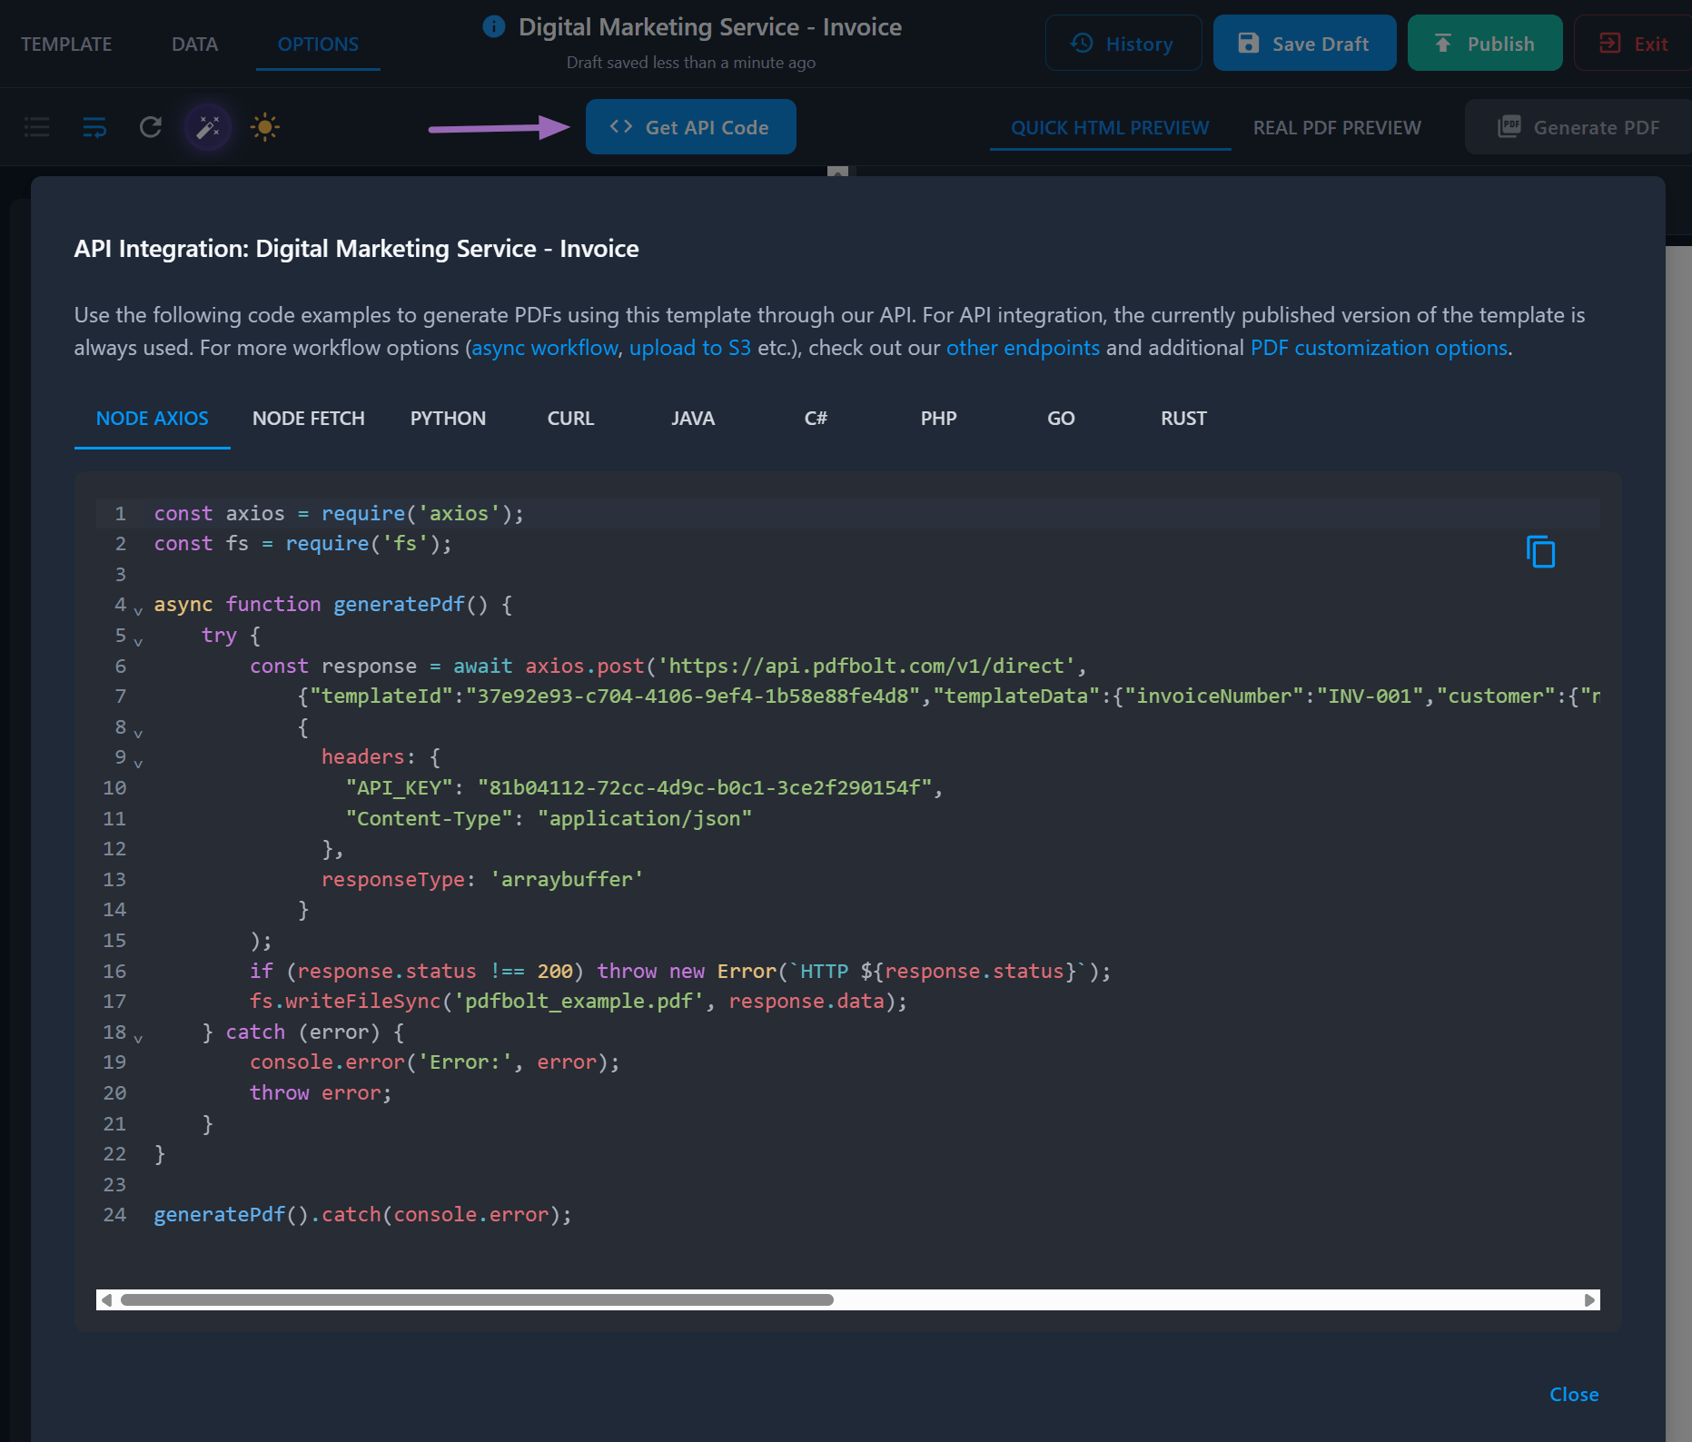Switch theme using the sun icon
This screenshot has height=1442, width=1692.
[264, 127]
